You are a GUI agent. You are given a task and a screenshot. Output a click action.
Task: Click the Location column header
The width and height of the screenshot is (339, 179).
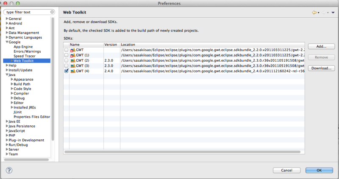212,45
